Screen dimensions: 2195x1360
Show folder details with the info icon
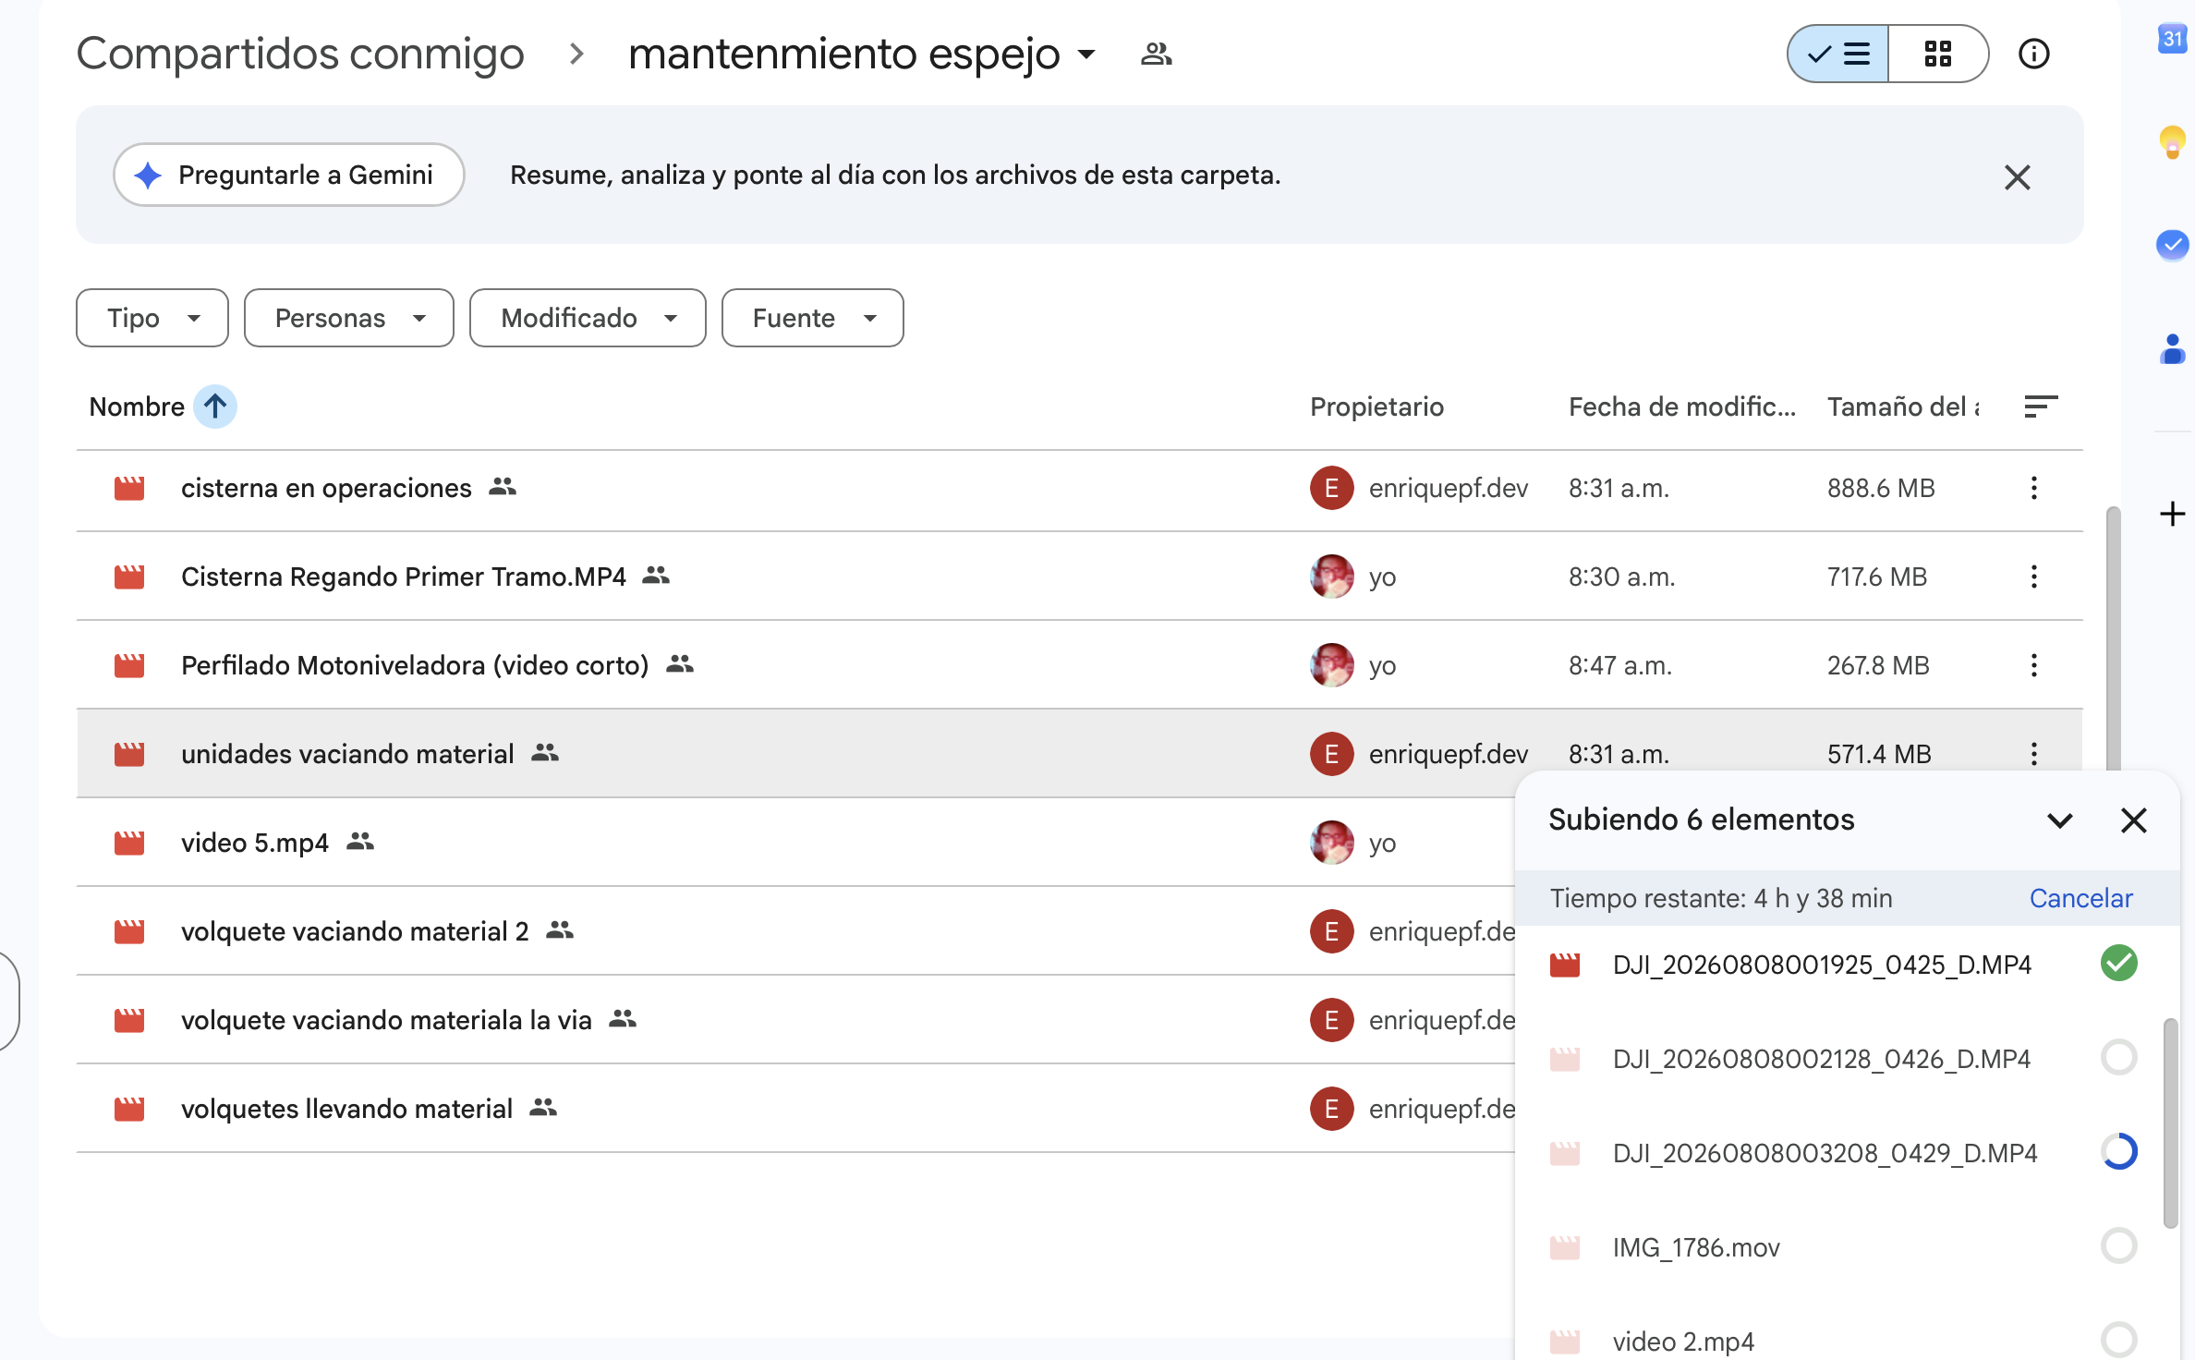click(2033, 54)
